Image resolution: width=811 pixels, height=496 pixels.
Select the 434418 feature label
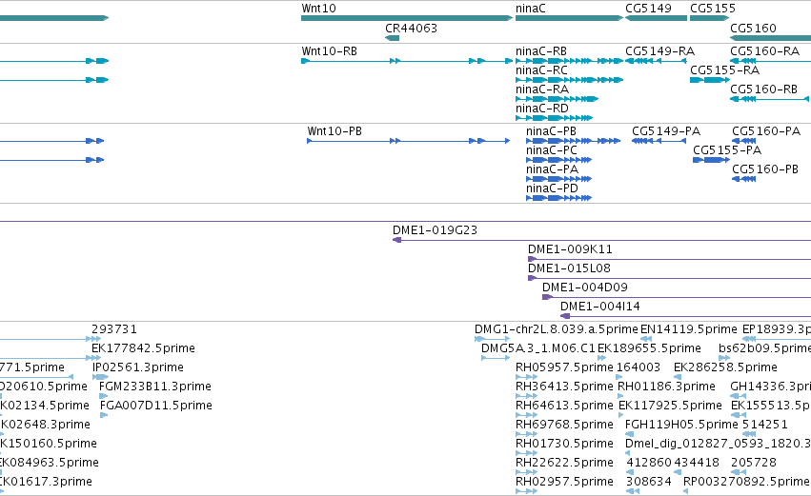click(x=697, y=463)
